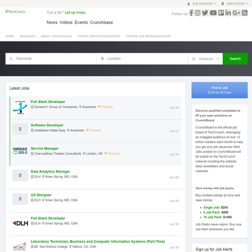The image size is (252, 252).
Task: Open Full Stack Developer at DLH listing
Action: click(x=48, y=218)
